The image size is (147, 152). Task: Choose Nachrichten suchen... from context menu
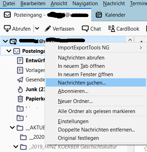click(96, 83)
